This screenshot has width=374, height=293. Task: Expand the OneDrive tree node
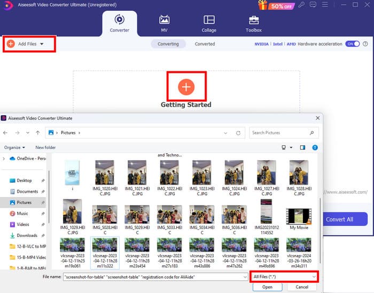[x=4, y=159]
